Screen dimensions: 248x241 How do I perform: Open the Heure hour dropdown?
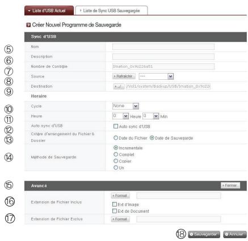pyautogui.click(x=120, y=116)
